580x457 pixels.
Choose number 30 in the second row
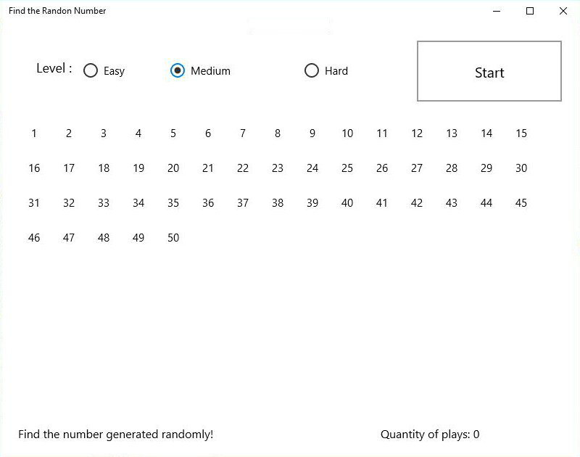pos(521,168)
